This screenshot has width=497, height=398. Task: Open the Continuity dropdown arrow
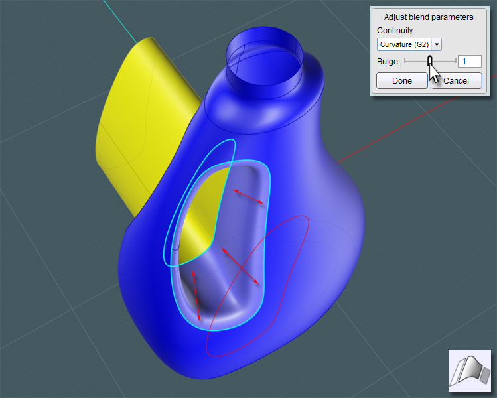click(437, 44)
